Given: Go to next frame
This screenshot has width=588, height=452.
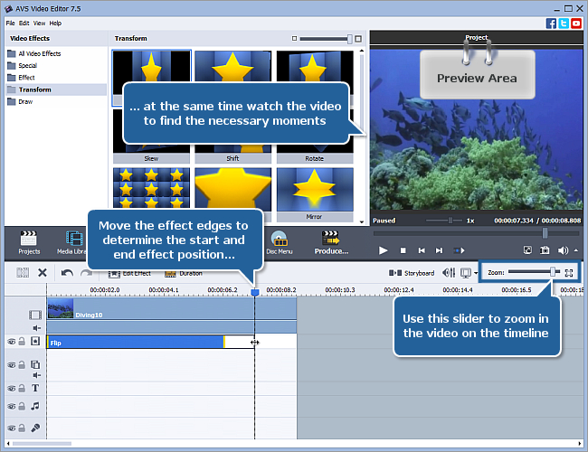Looking at the screenshot, I should [x=439, y=250].
